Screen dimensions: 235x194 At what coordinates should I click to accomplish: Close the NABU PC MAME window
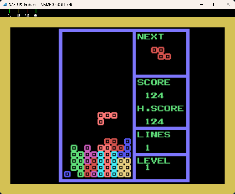tap(228, 4)
